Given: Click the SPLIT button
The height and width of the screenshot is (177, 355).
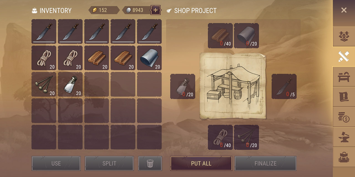Looking at the screenshot, I should [109, 163].
